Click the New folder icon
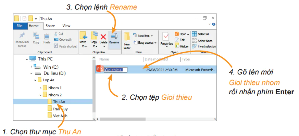Image resolution: width=299 pixels, height=136 pixels. coord(127,37)
